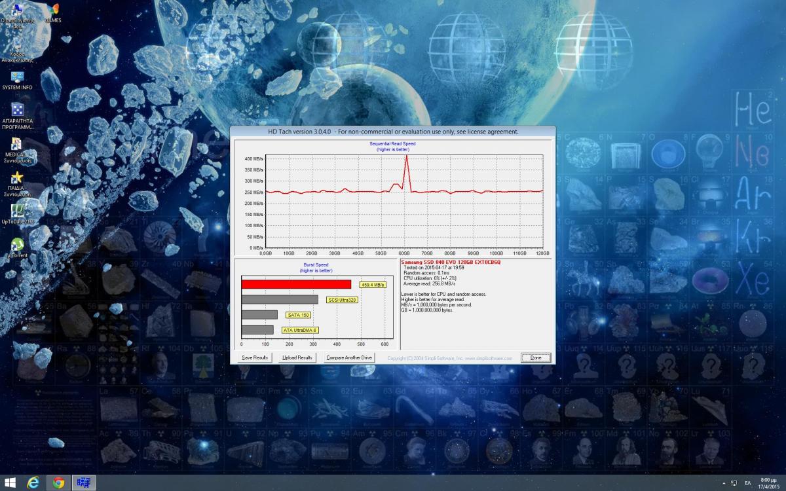
Task: Select the µTorrent desktop icon
Action: pos(17,247)
